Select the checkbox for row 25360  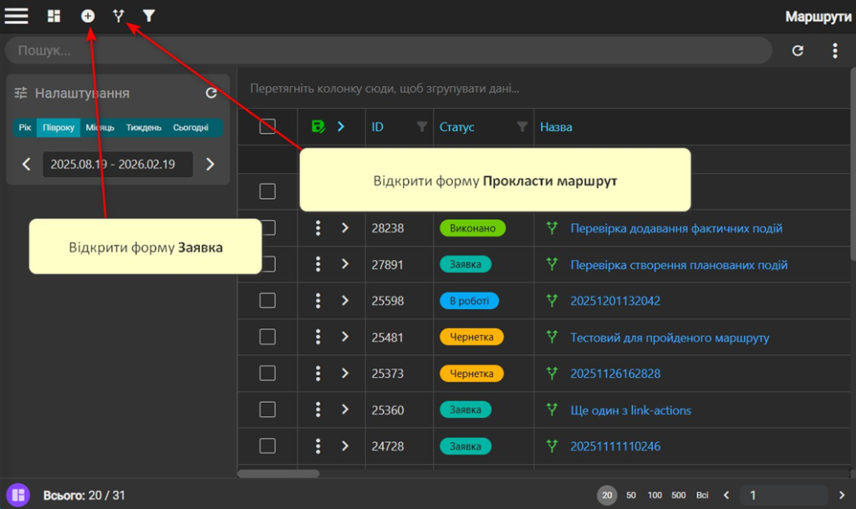coord(267,410)
